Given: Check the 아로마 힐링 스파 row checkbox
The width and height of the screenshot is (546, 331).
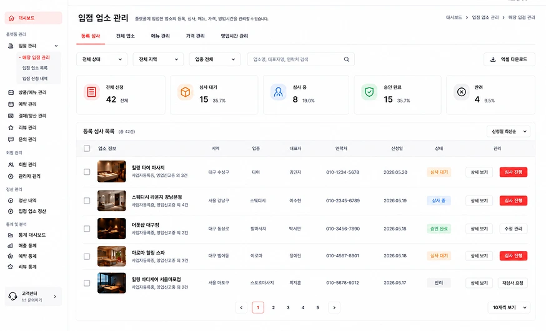Looking at the screenshot, I should click(x=87, y=257).
